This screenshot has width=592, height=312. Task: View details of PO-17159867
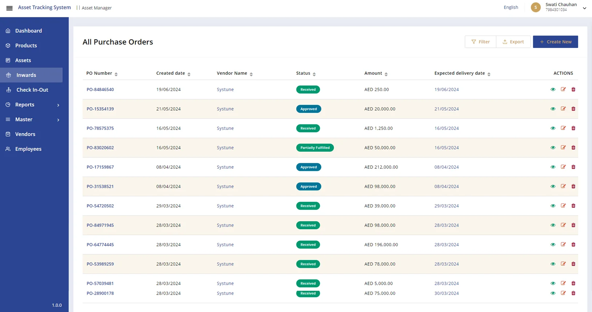point(553,167)
